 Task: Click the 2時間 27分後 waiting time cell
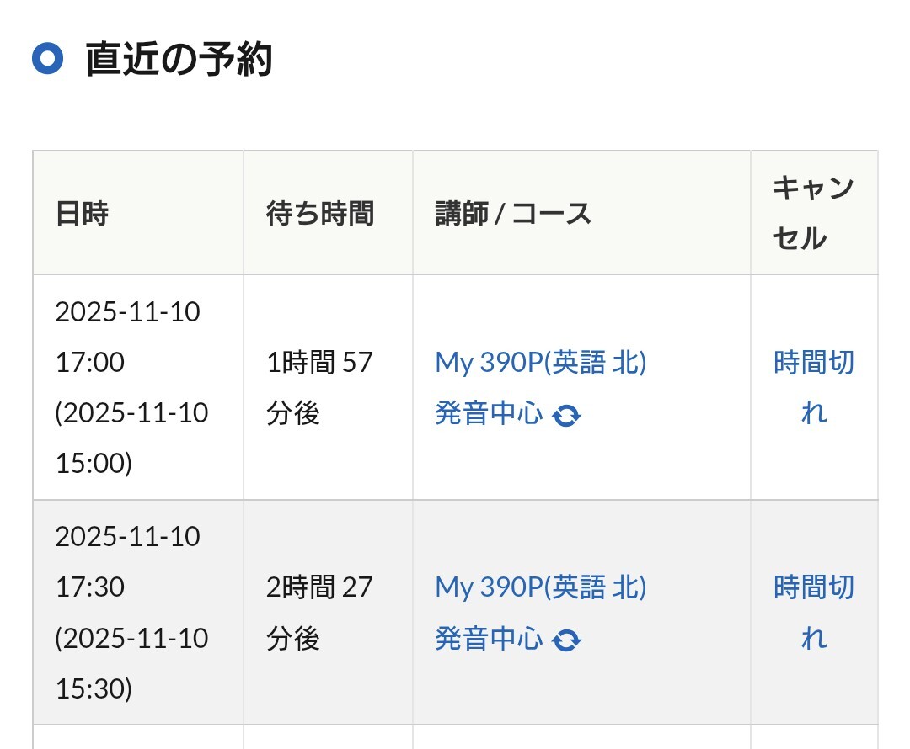click(318, 612)
